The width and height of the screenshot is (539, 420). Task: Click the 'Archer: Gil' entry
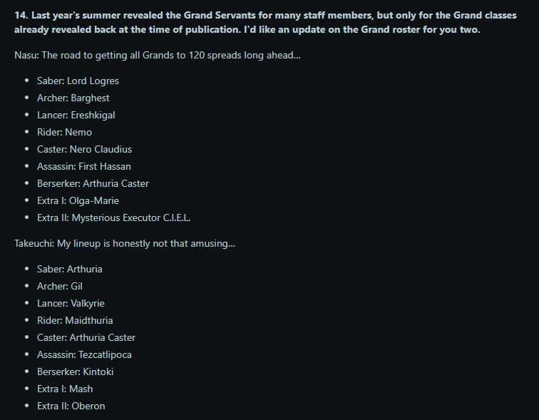click(60, 287)
